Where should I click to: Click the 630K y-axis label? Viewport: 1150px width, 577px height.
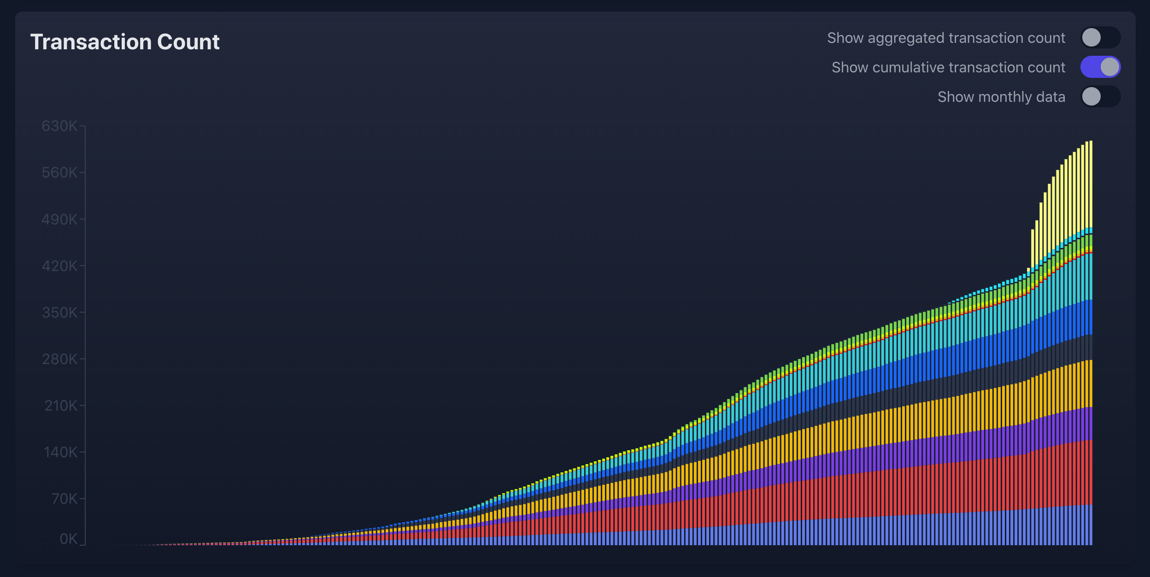tap(59, 126)
